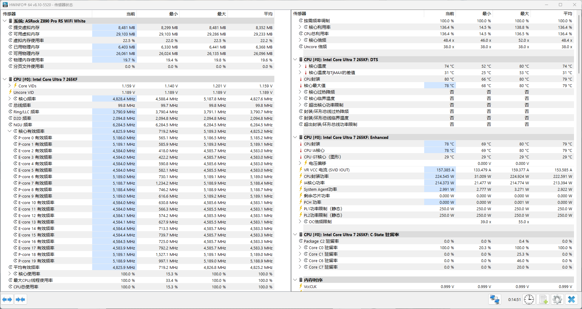Expand the 电压偏移 row
Viewport: 582px width, 309px height.
[x=300, y=163]
